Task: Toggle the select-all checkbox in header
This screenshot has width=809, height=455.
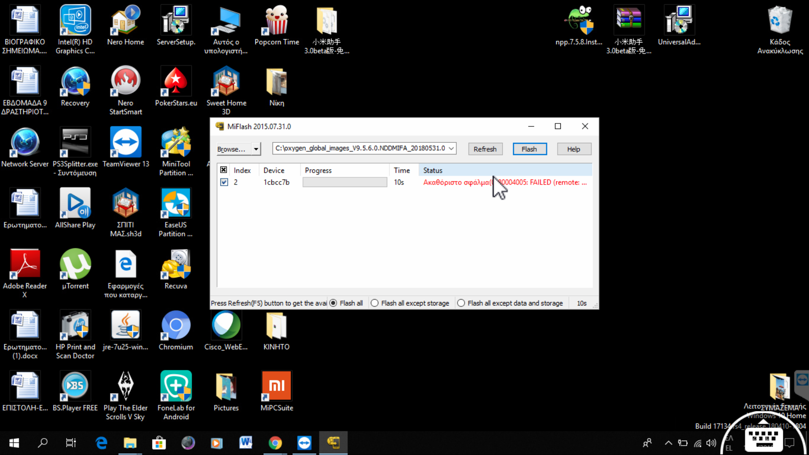Action: coord(224,170)
